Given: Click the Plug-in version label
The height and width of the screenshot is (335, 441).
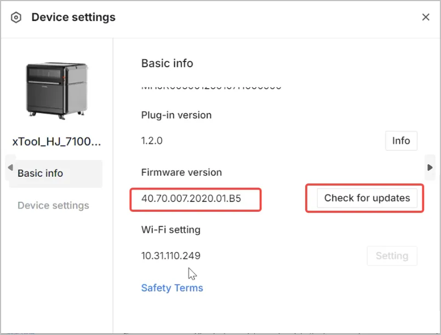Looking at the screenshot, I should coord(176,115).
